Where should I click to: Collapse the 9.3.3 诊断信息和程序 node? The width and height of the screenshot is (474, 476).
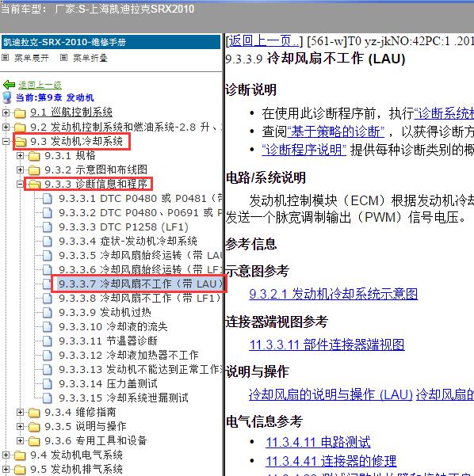pos(20,184)
